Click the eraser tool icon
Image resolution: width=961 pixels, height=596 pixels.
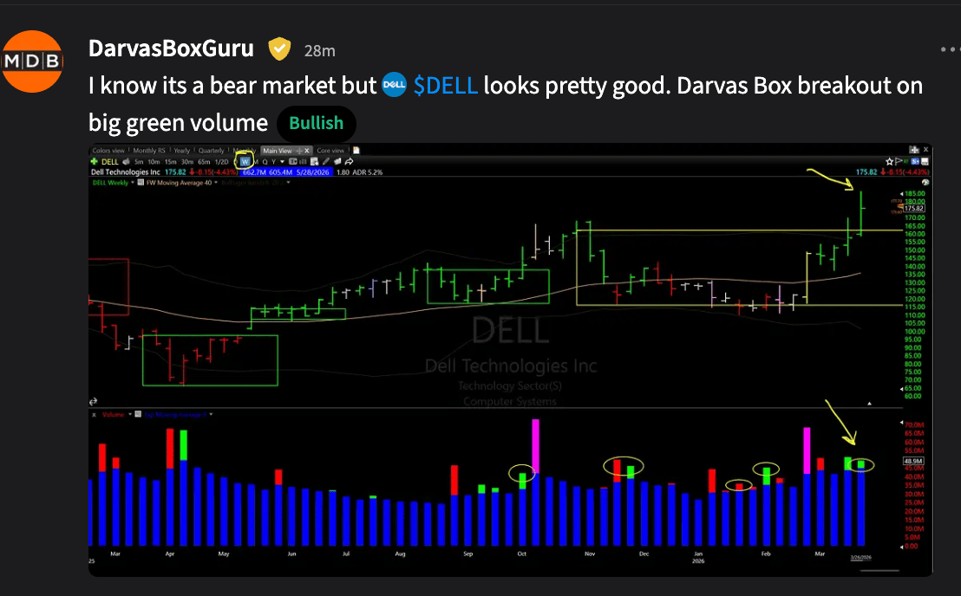(337, 161)
